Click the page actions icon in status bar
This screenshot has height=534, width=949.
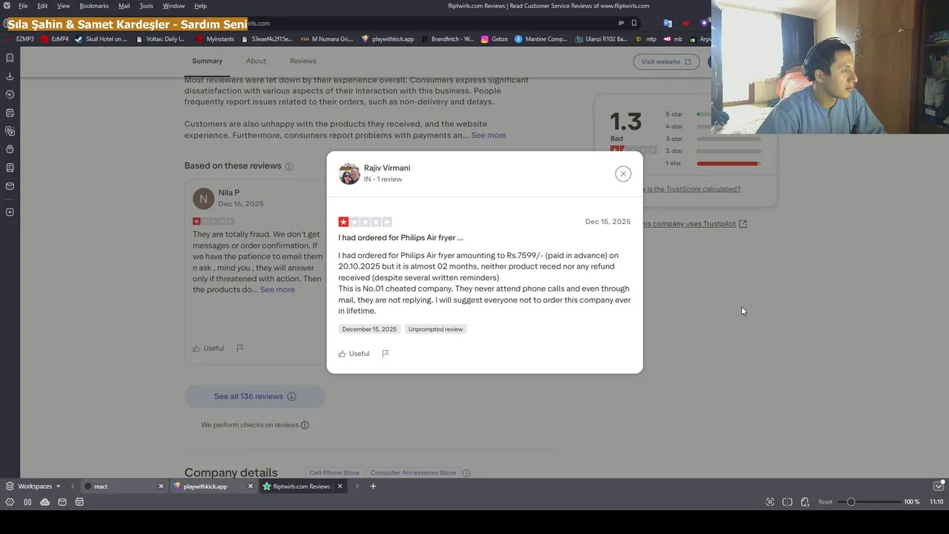[x=805, y=502]
